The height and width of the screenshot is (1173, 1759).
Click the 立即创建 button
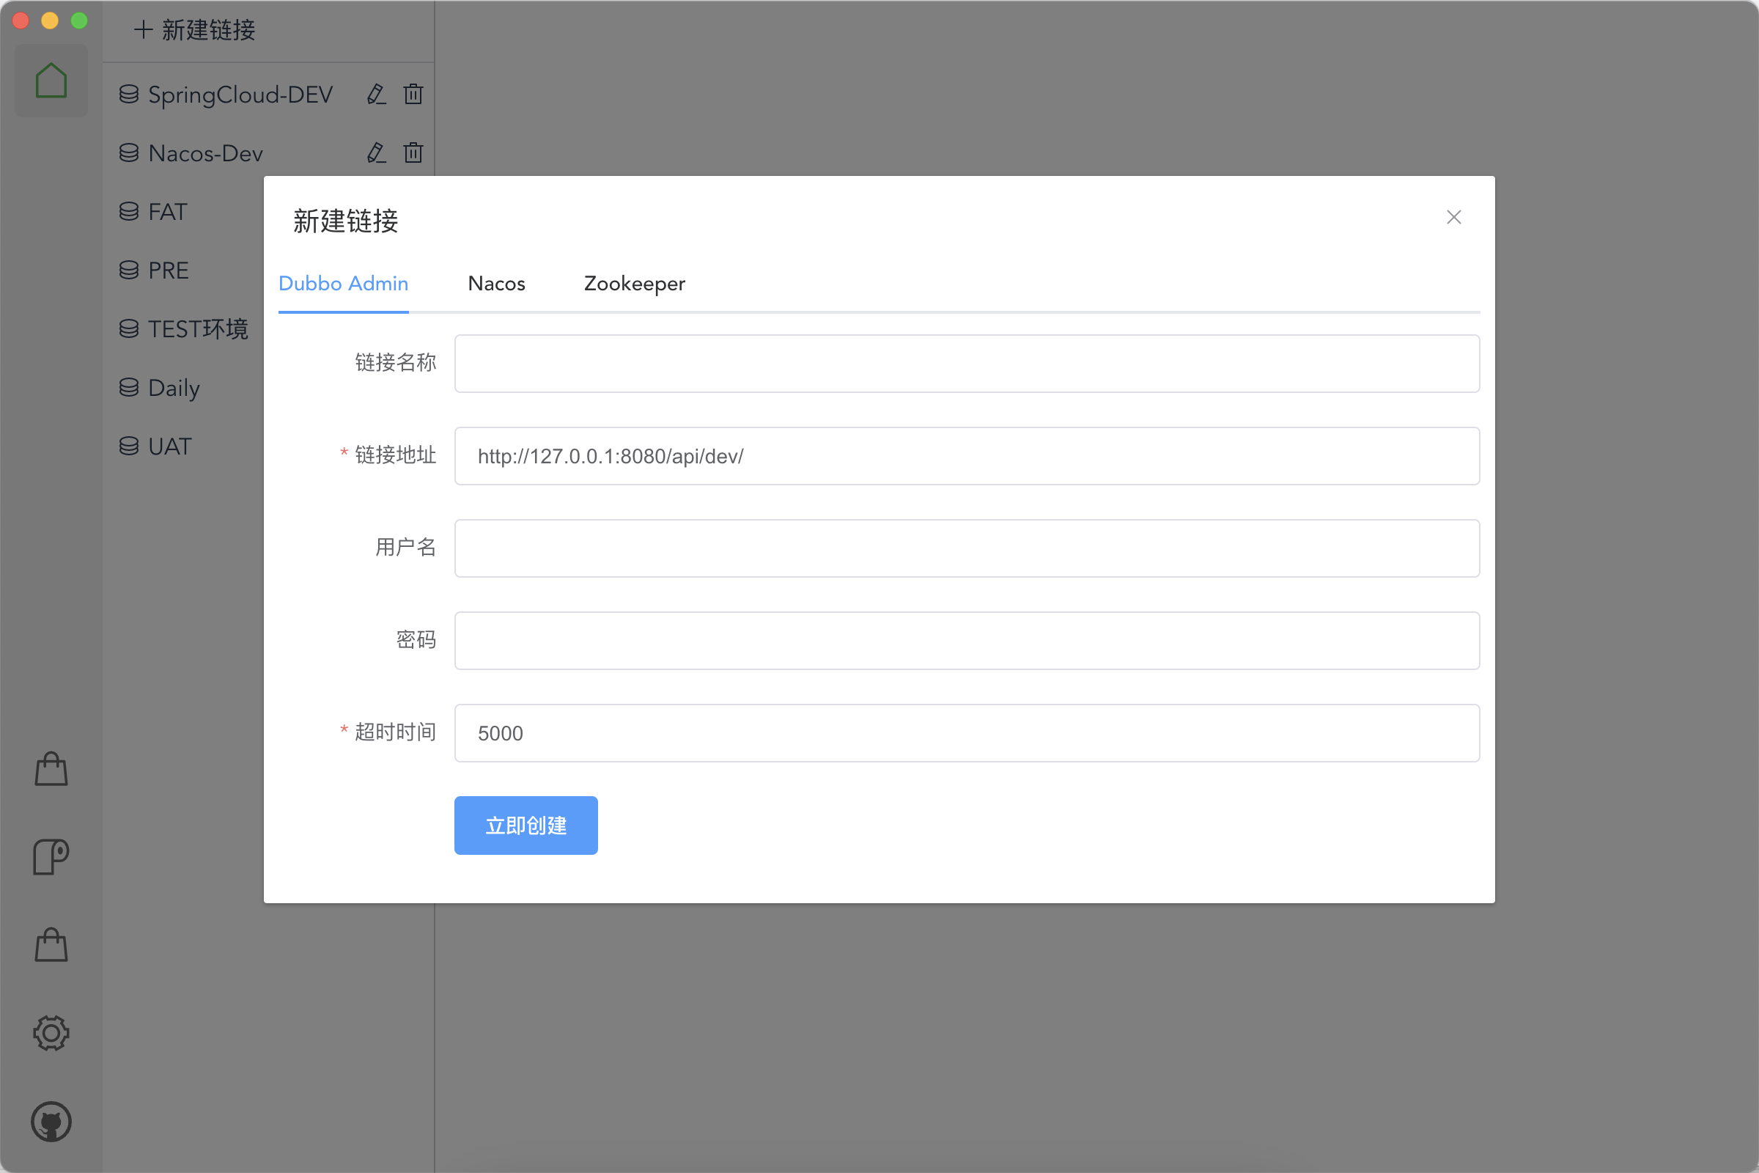(526, 825)
